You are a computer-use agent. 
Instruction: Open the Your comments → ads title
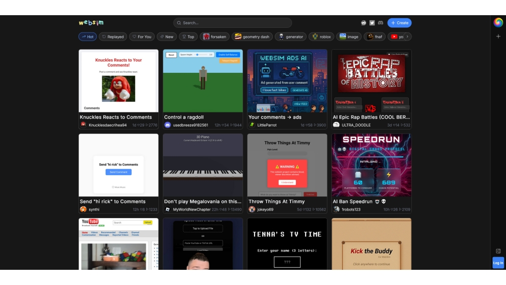275,117
